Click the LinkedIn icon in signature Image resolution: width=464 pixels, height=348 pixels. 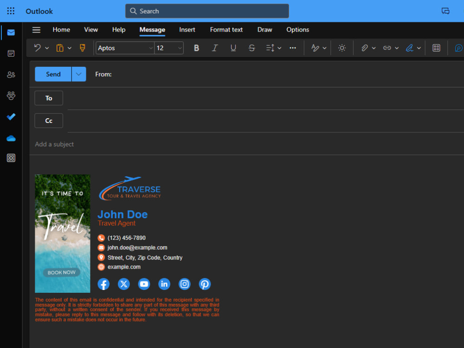pos(164,284)
